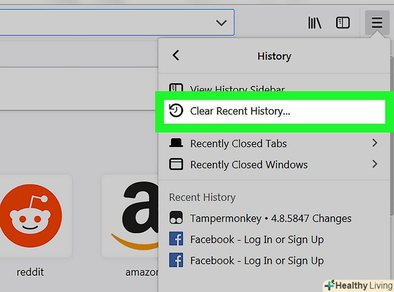Open second Facebook Log In history entry

[257, 261]
